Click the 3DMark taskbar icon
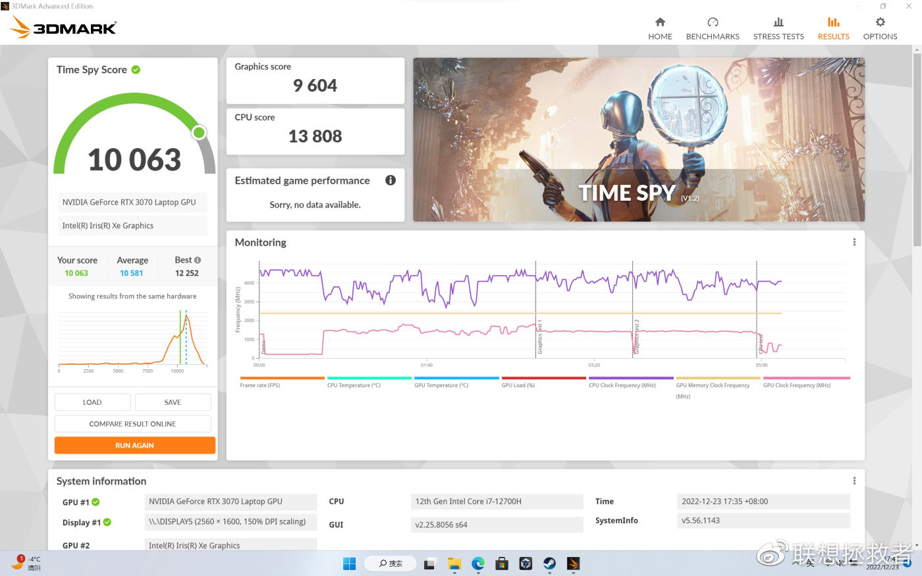This screenshot has height=576, width=922. pyautogui.click(x=573, y=563)
